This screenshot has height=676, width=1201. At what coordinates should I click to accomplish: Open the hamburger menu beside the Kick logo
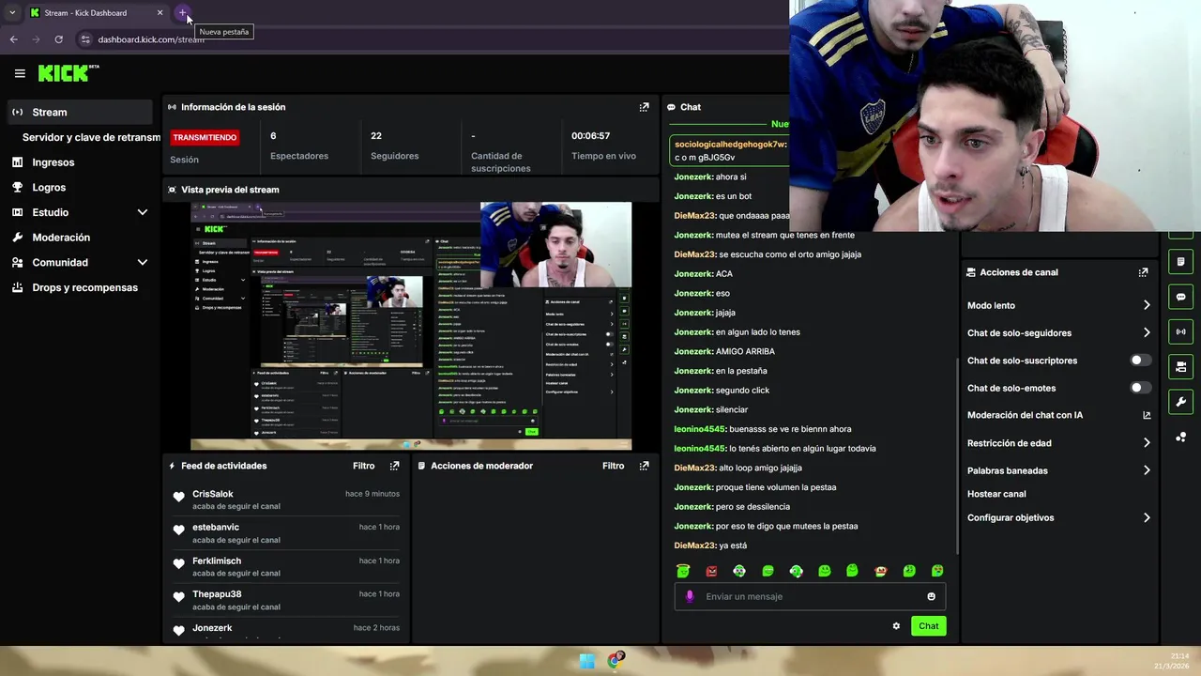pos(20,73)
